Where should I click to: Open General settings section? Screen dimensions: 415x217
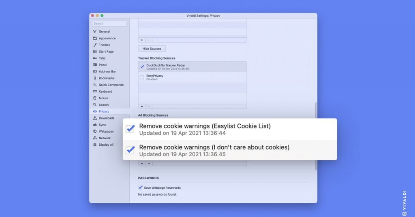coord(104,32)
